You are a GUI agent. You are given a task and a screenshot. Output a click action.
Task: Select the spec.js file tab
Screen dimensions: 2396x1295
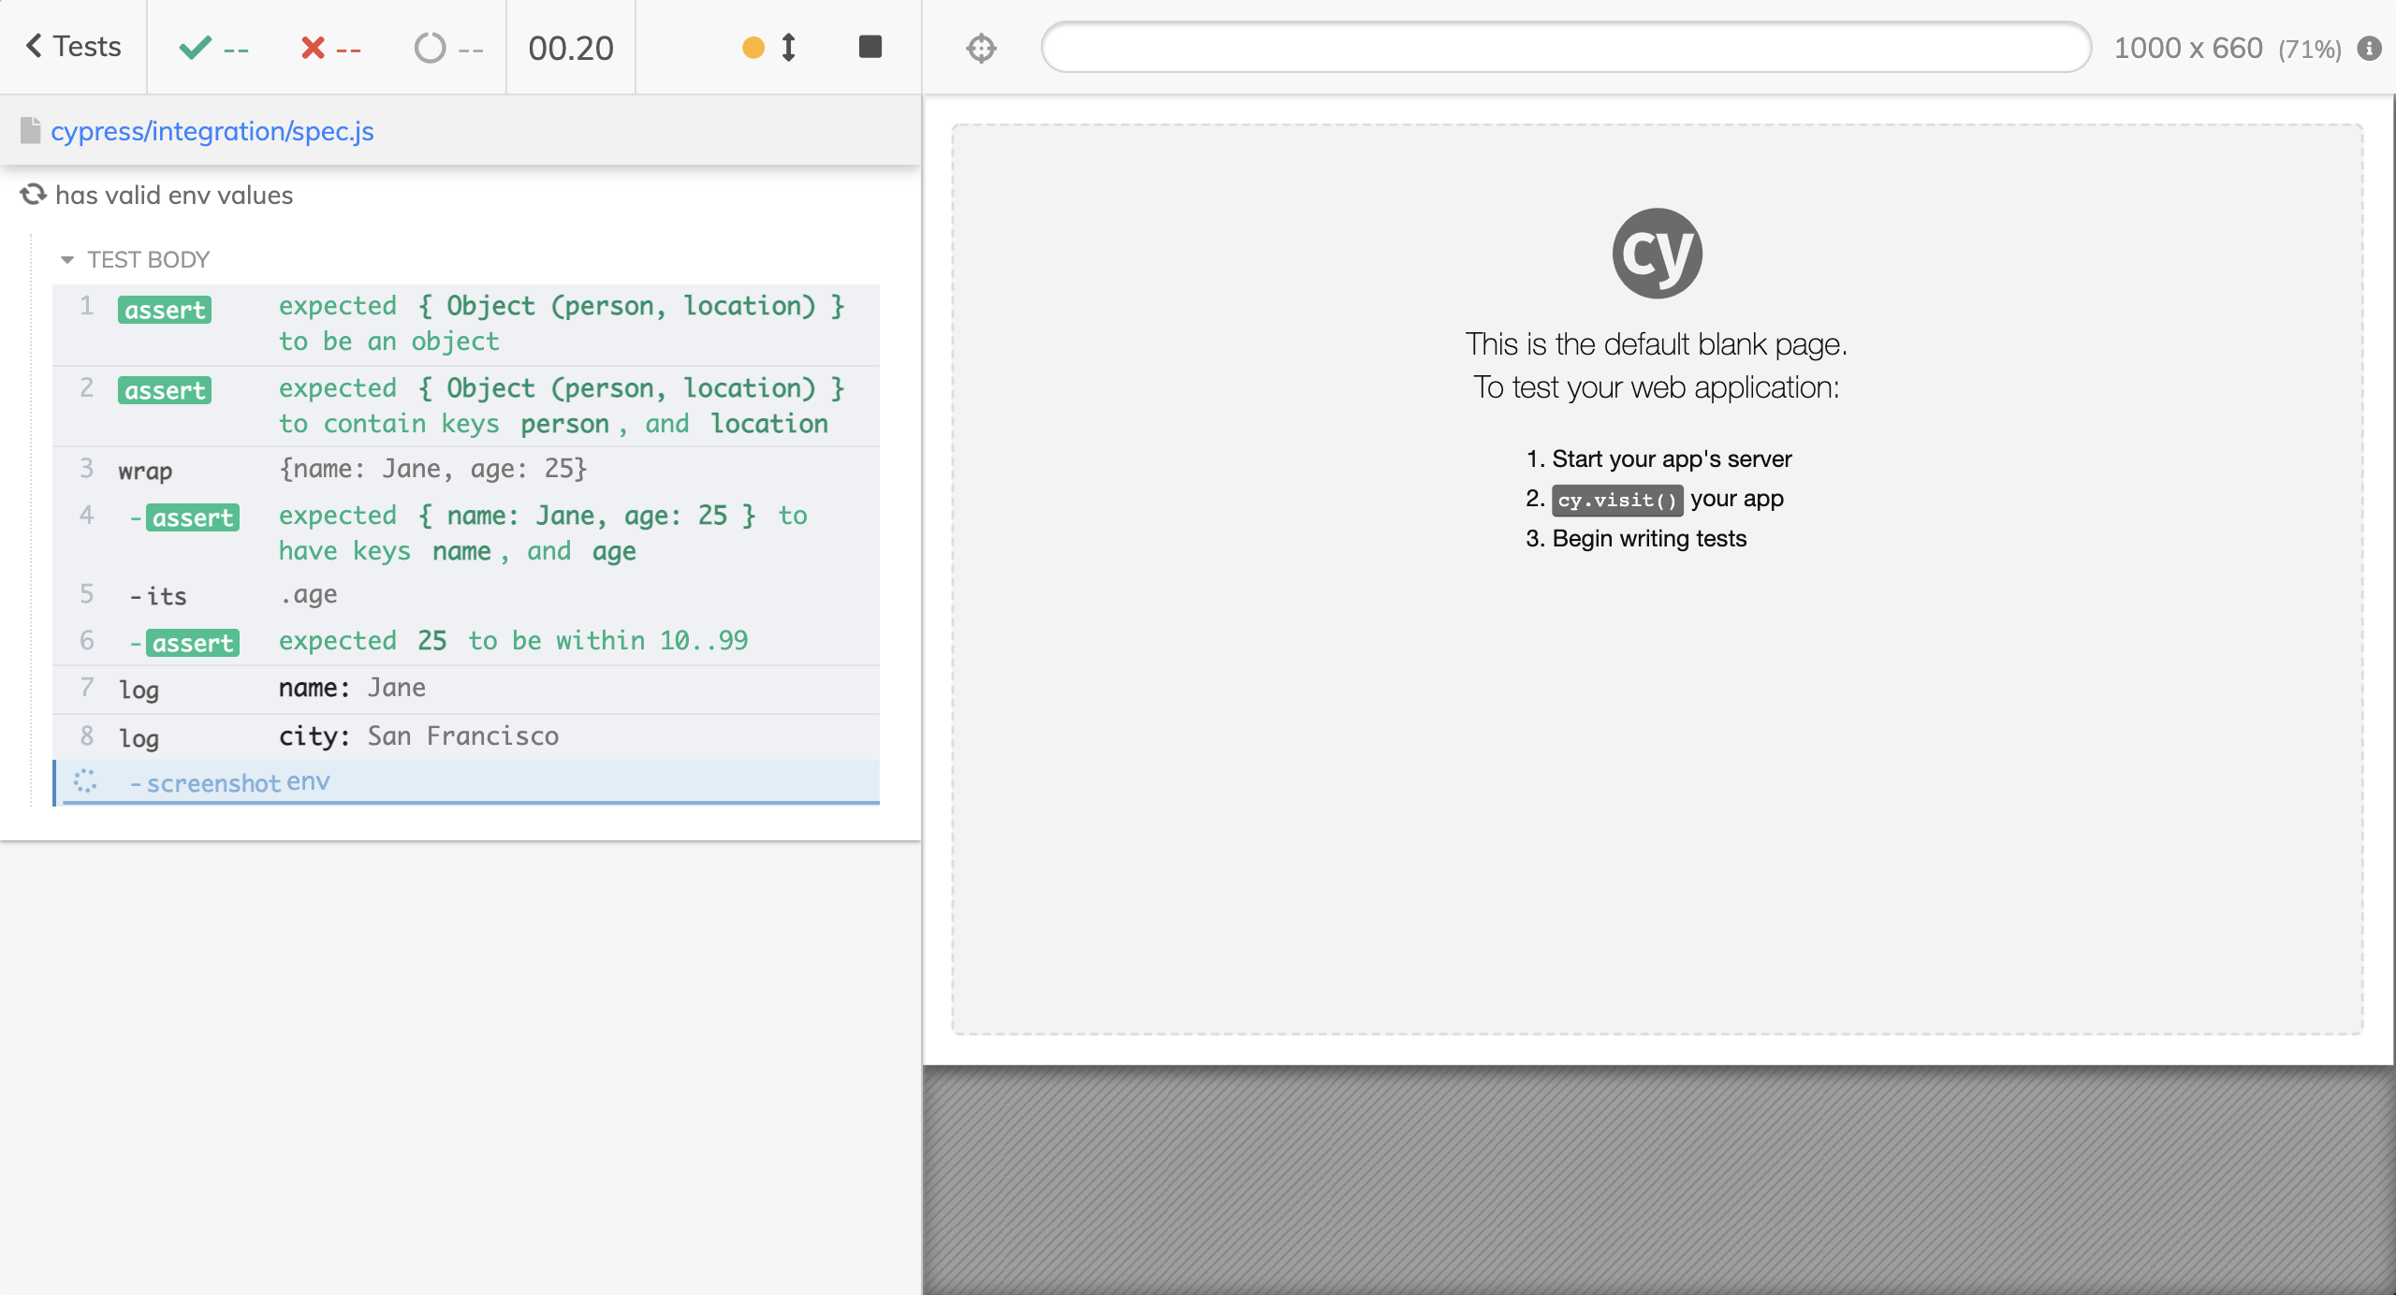click(x=212, y=129)
